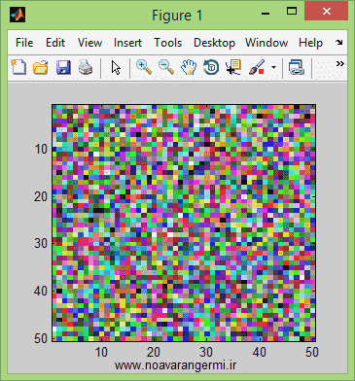Click the dock figure arrow in the menu bar

339,42
